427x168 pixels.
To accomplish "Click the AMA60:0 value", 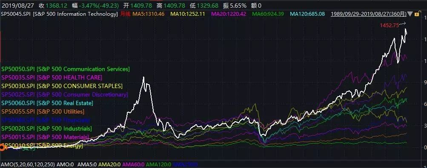I will click(134, 165).
